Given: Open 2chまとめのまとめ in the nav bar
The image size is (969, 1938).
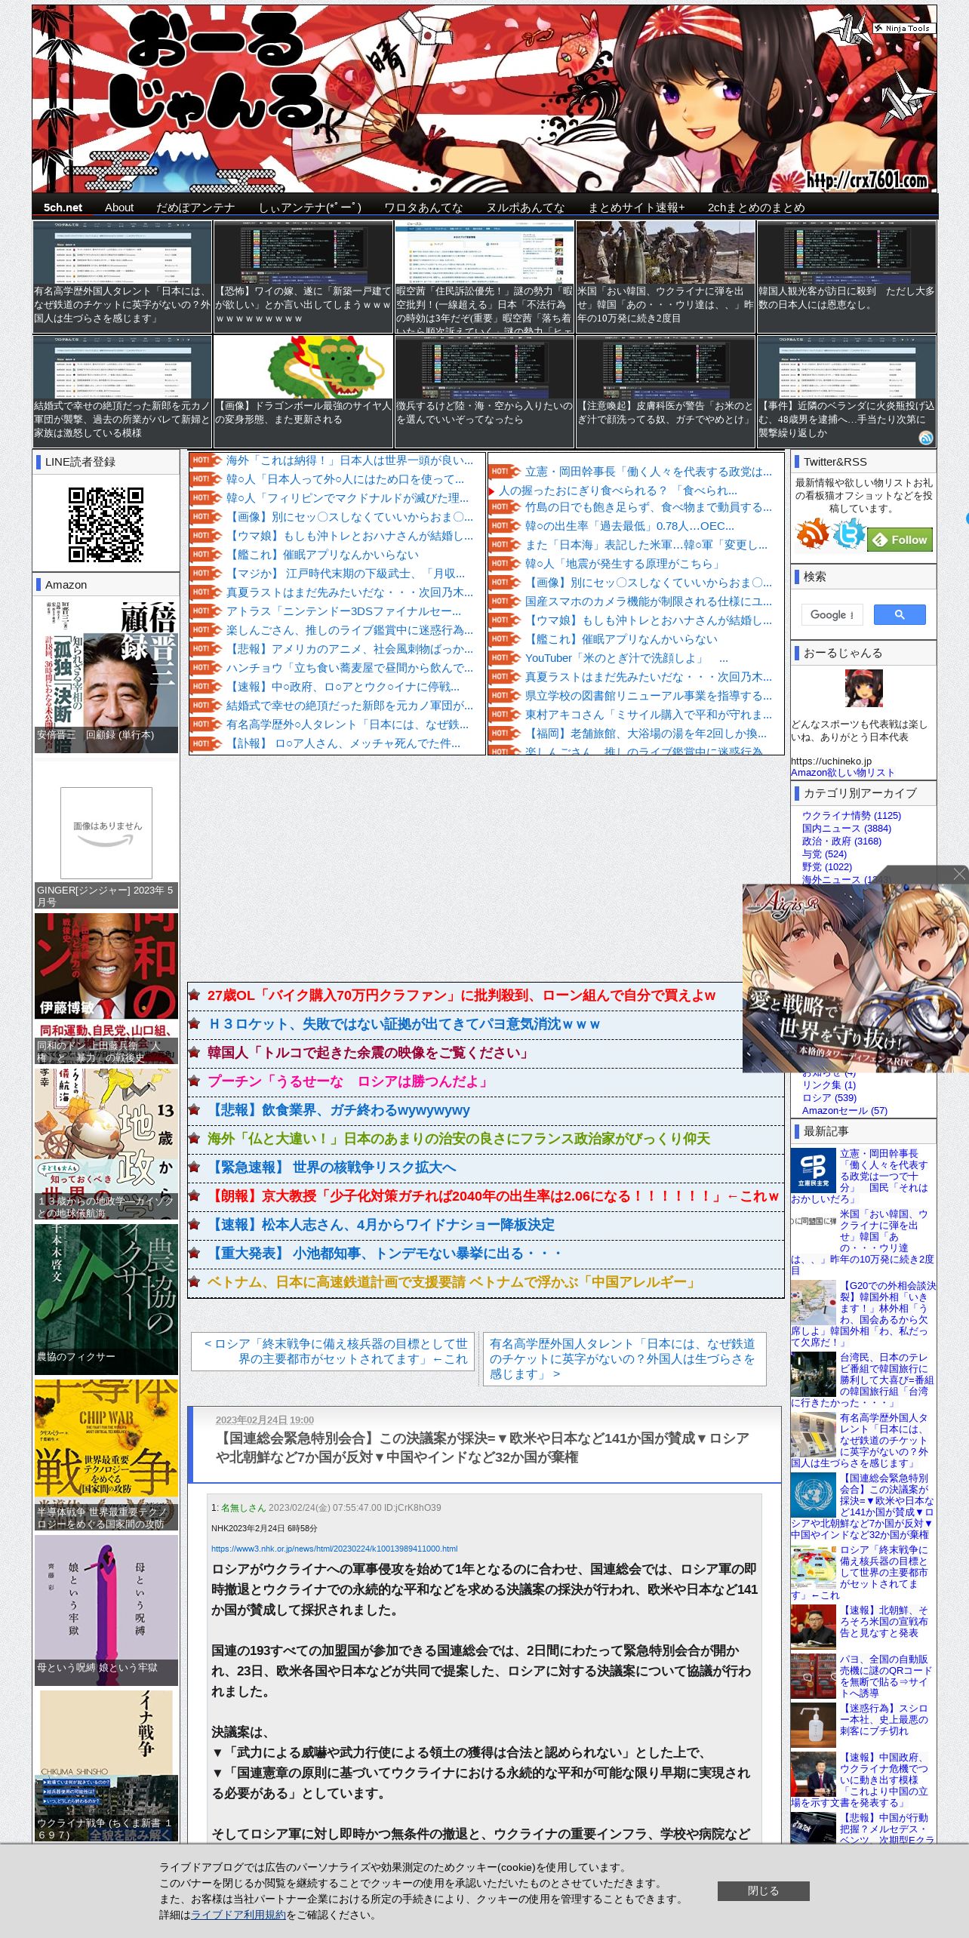Looking at the screenshot, I should [756, 208].
